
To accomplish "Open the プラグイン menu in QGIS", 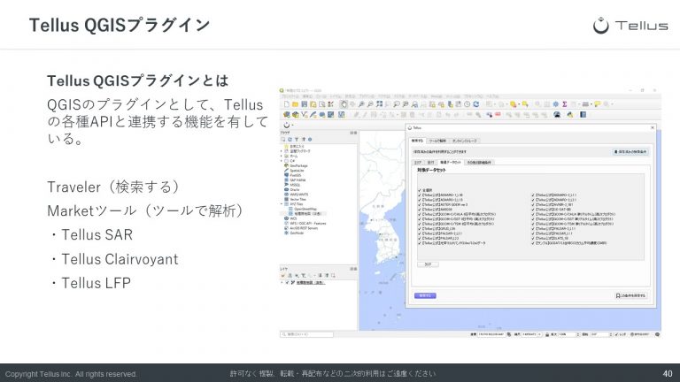I will (367, 96).
